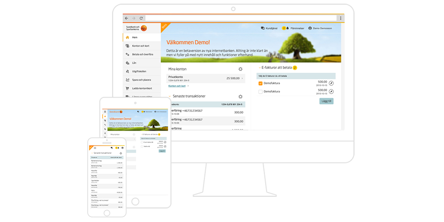The height and width of the screenshot is (222, 444).
Task: Open the Mina konton settings gear
Action: point(240,69)
